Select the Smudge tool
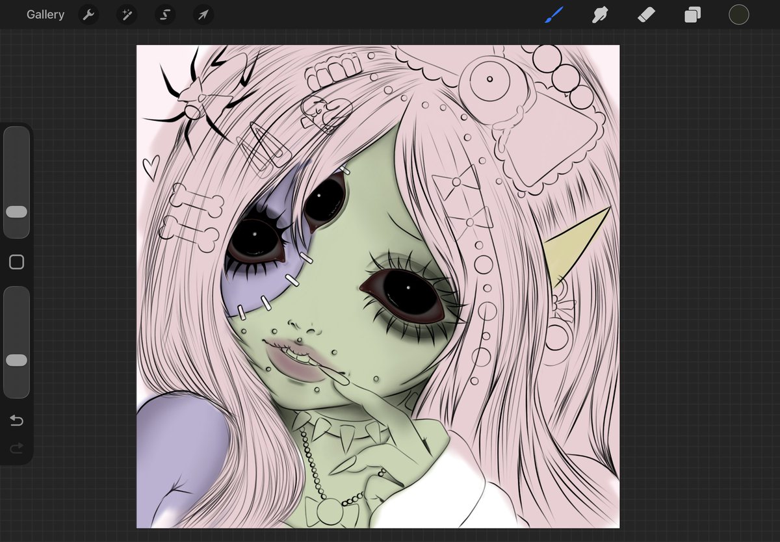The image size is (780, 542). (599, 14)
